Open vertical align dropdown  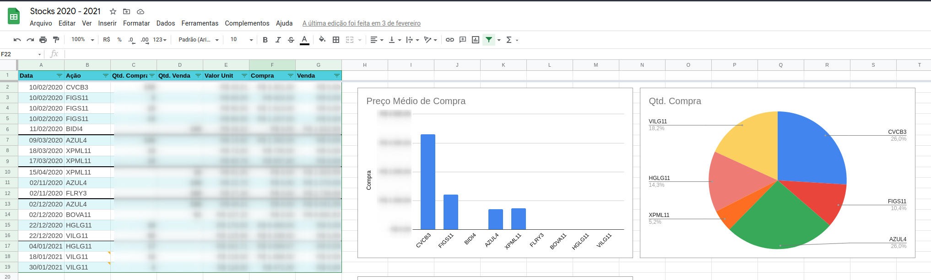pyautogui.click(x=395, y=40)
